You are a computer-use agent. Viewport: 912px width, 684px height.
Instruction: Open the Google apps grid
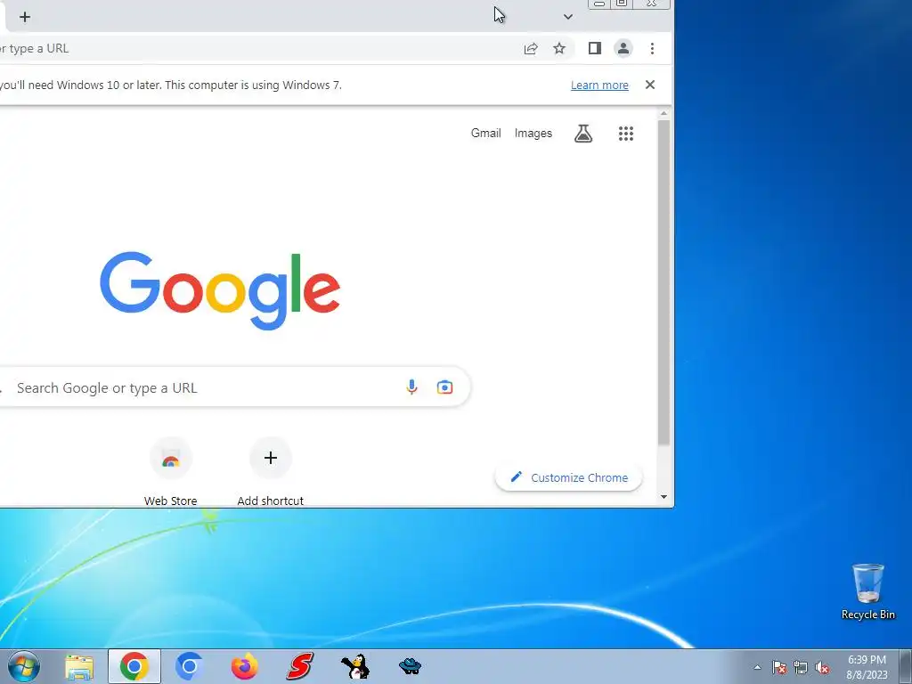(x=626, y=134)
